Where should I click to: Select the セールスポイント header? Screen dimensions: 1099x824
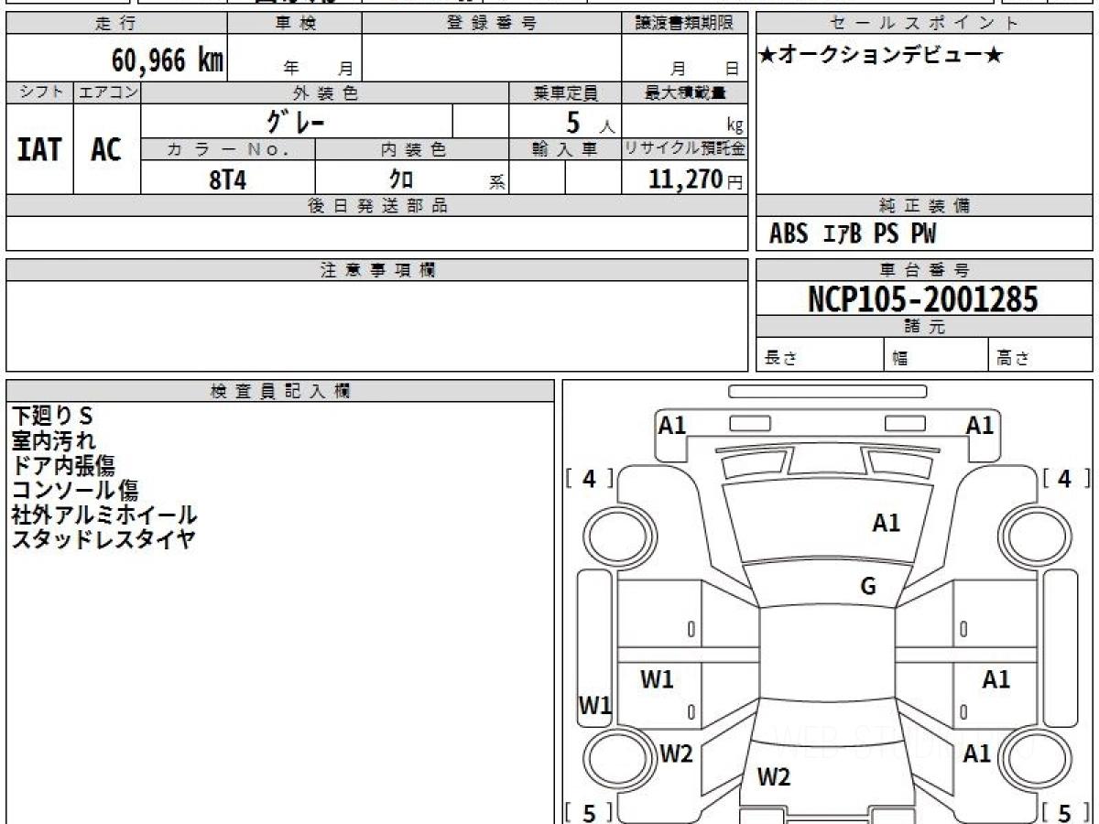pos(924,24)
